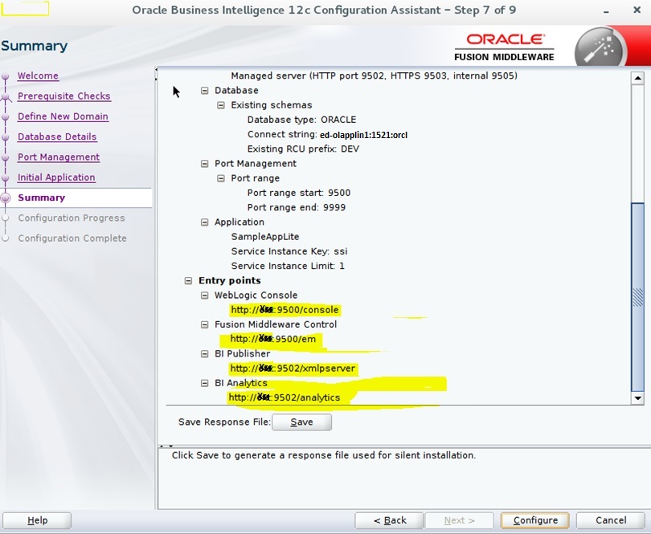Screen dimensions: 651x534
Task: Open the Define New Domain step
Action: click(63, 116)
